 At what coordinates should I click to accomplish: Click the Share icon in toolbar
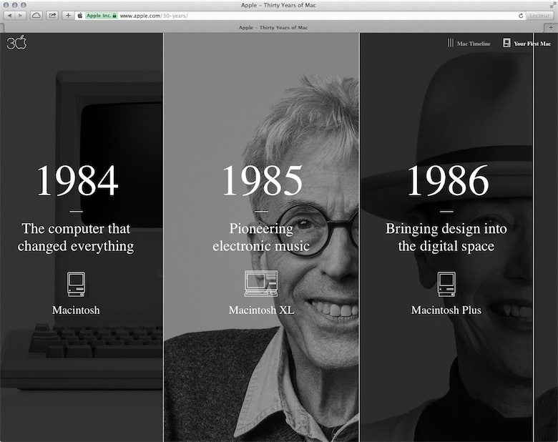(x=52, y=16)
